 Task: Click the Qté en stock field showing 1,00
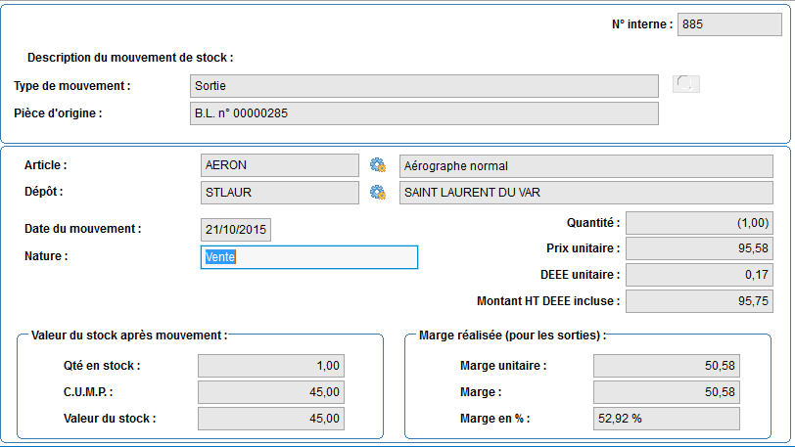point(271,366)
